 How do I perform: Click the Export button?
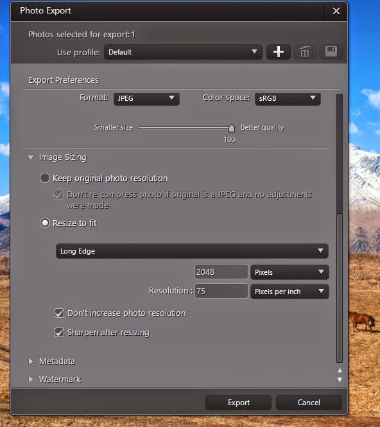point(238,403)
